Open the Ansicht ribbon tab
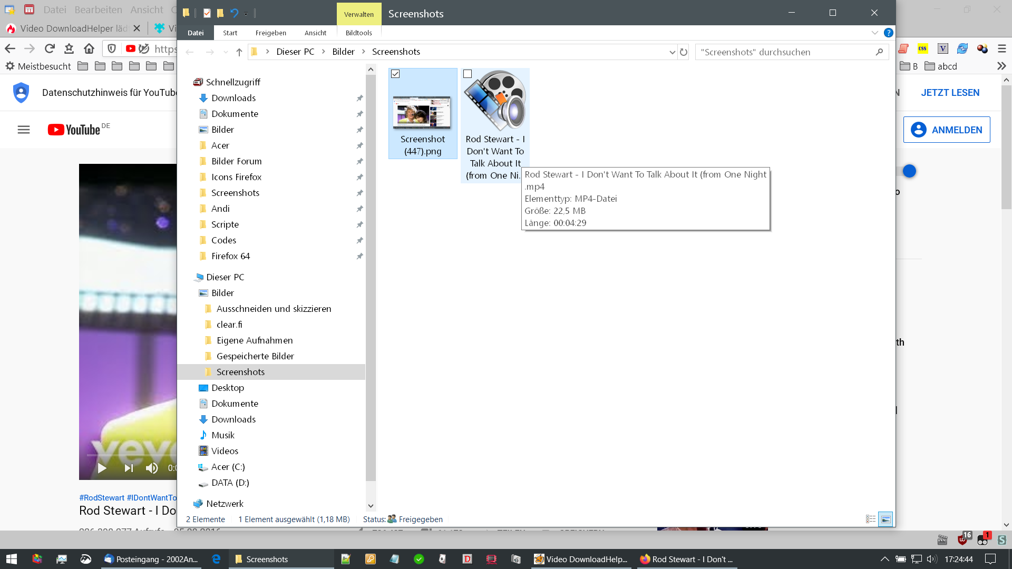1012x569 pixels. click(315, 33)
